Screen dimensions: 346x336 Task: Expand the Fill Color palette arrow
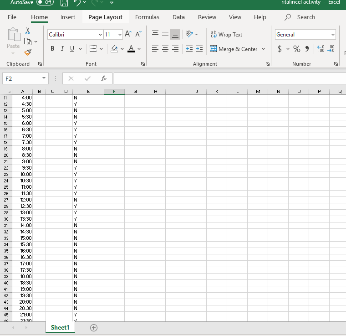coord(122,49)
